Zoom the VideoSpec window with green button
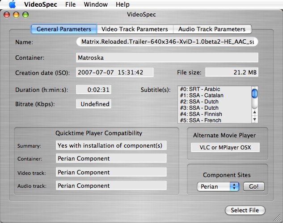283x223 pixels. 25,15
